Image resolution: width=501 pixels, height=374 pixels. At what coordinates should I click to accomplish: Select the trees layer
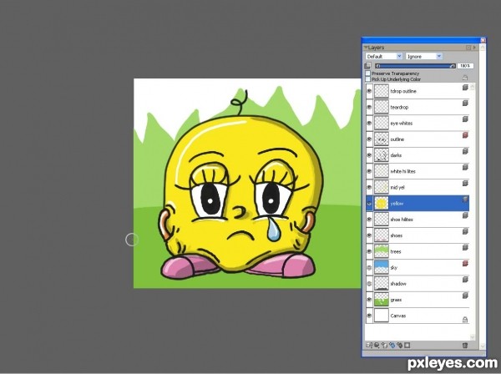(x=417, y=251)
